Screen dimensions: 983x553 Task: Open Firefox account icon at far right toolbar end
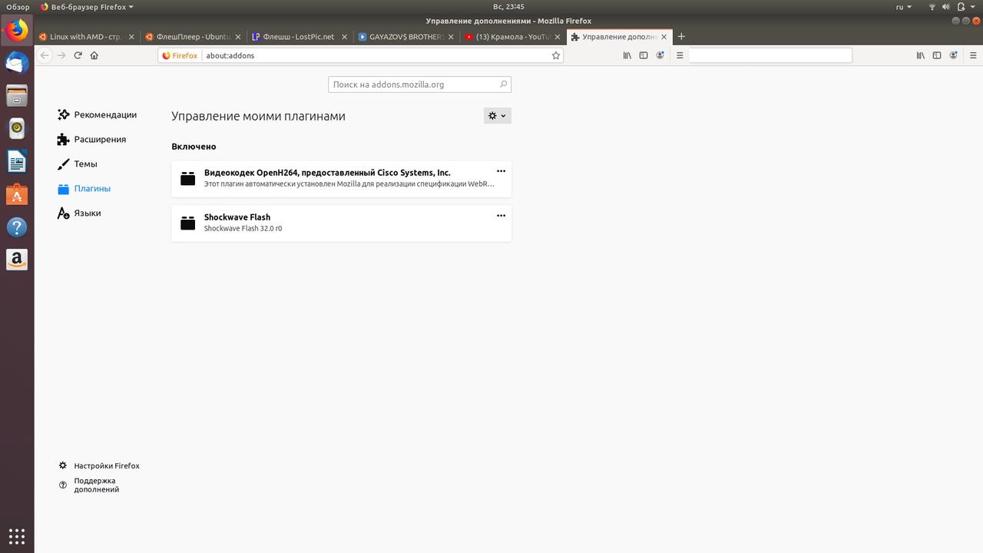point(954,55)
